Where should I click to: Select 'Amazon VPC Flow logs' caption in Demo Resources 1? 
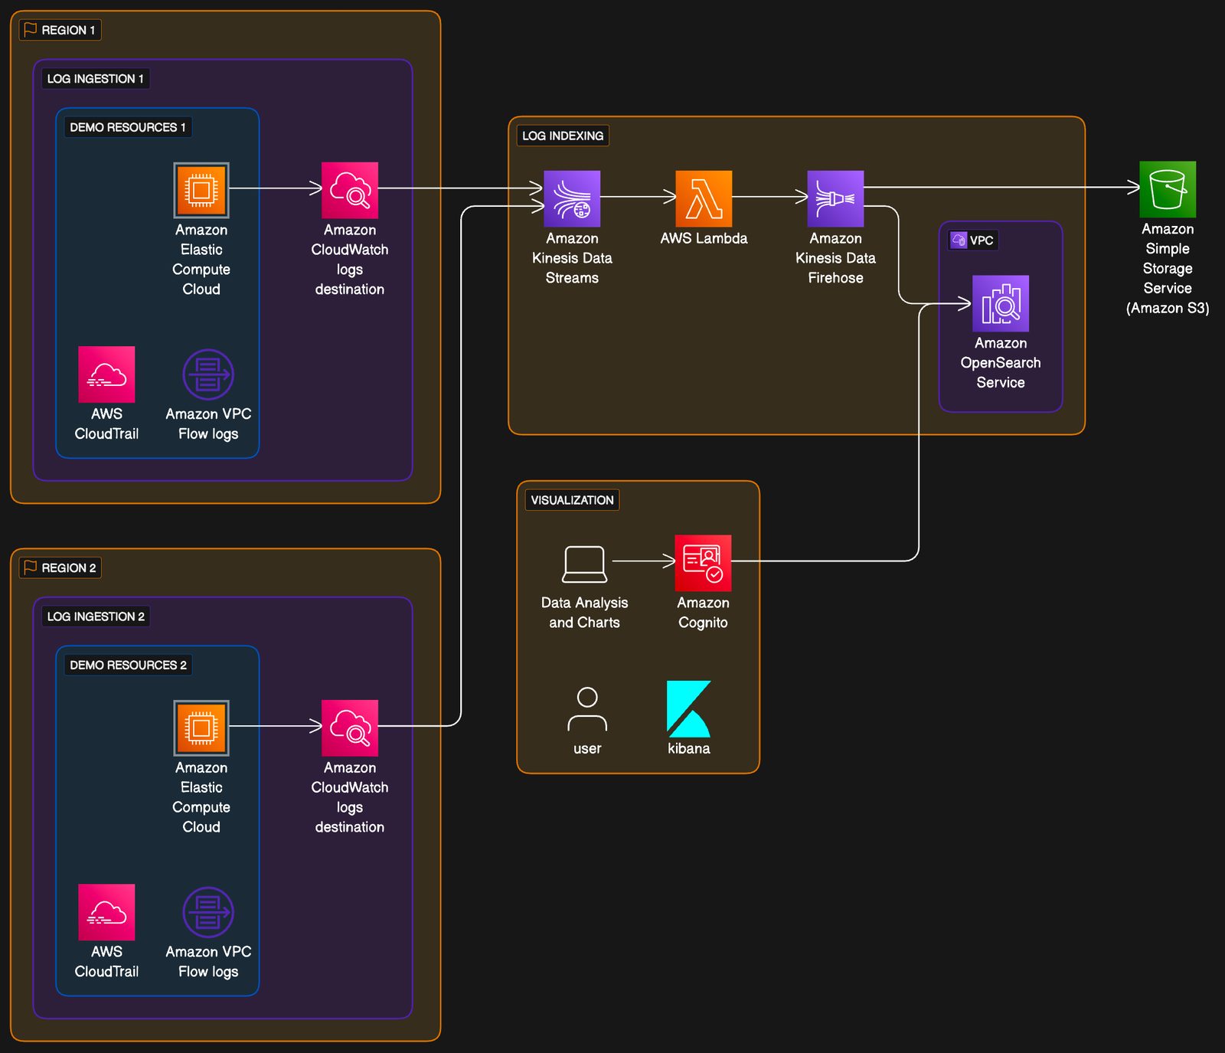point(208,423)
